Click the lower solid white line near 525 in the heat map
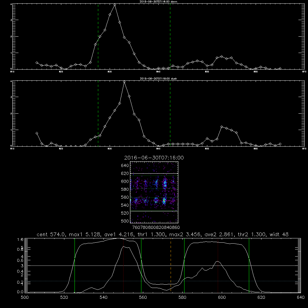308x308 pixels. tap(154, 211)
